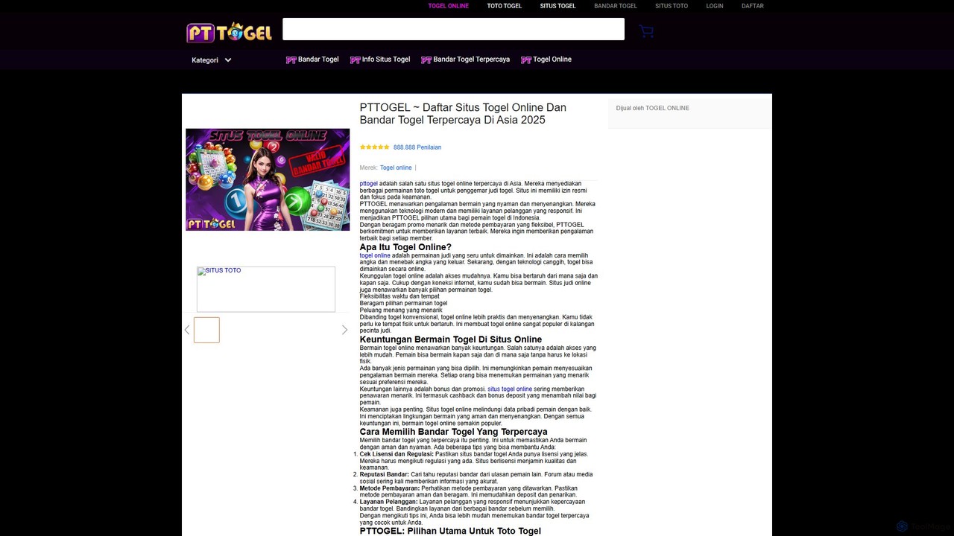This screenshot has height=536, width=954.
Task: Click the SITUS TOTO broken image placeholder
Action: pyautogui.click(x=266, y=289)
